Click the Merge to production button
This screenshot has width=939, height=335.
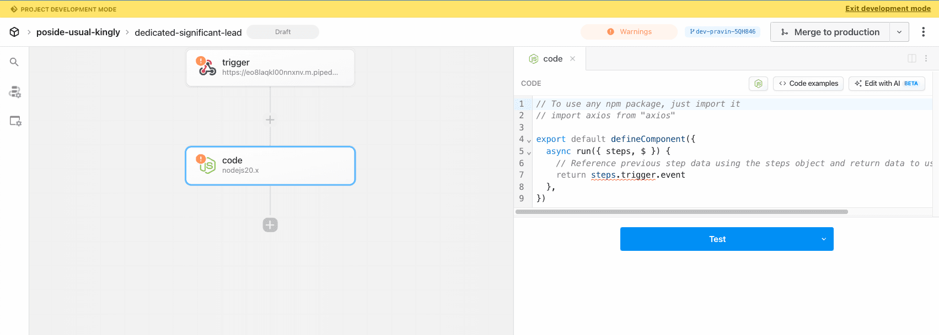click(x=830, y=32)
